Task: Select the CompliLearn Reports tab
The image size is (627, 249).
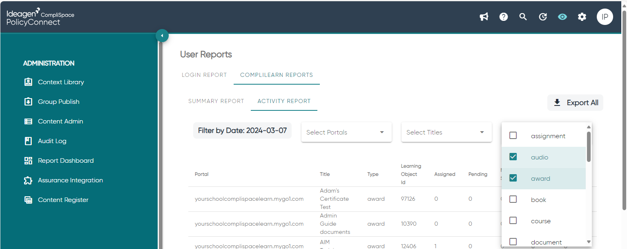Action: [x=277, y=75]
